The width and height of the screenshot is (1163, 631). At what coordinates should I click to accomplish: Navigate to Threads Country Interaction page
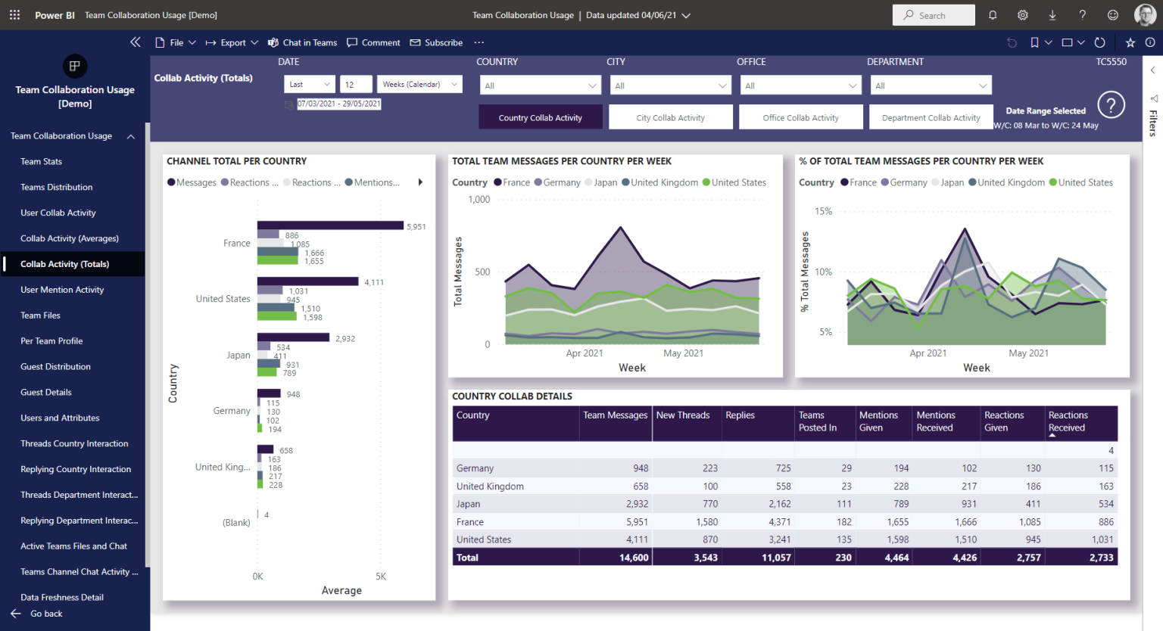point(74,443)
